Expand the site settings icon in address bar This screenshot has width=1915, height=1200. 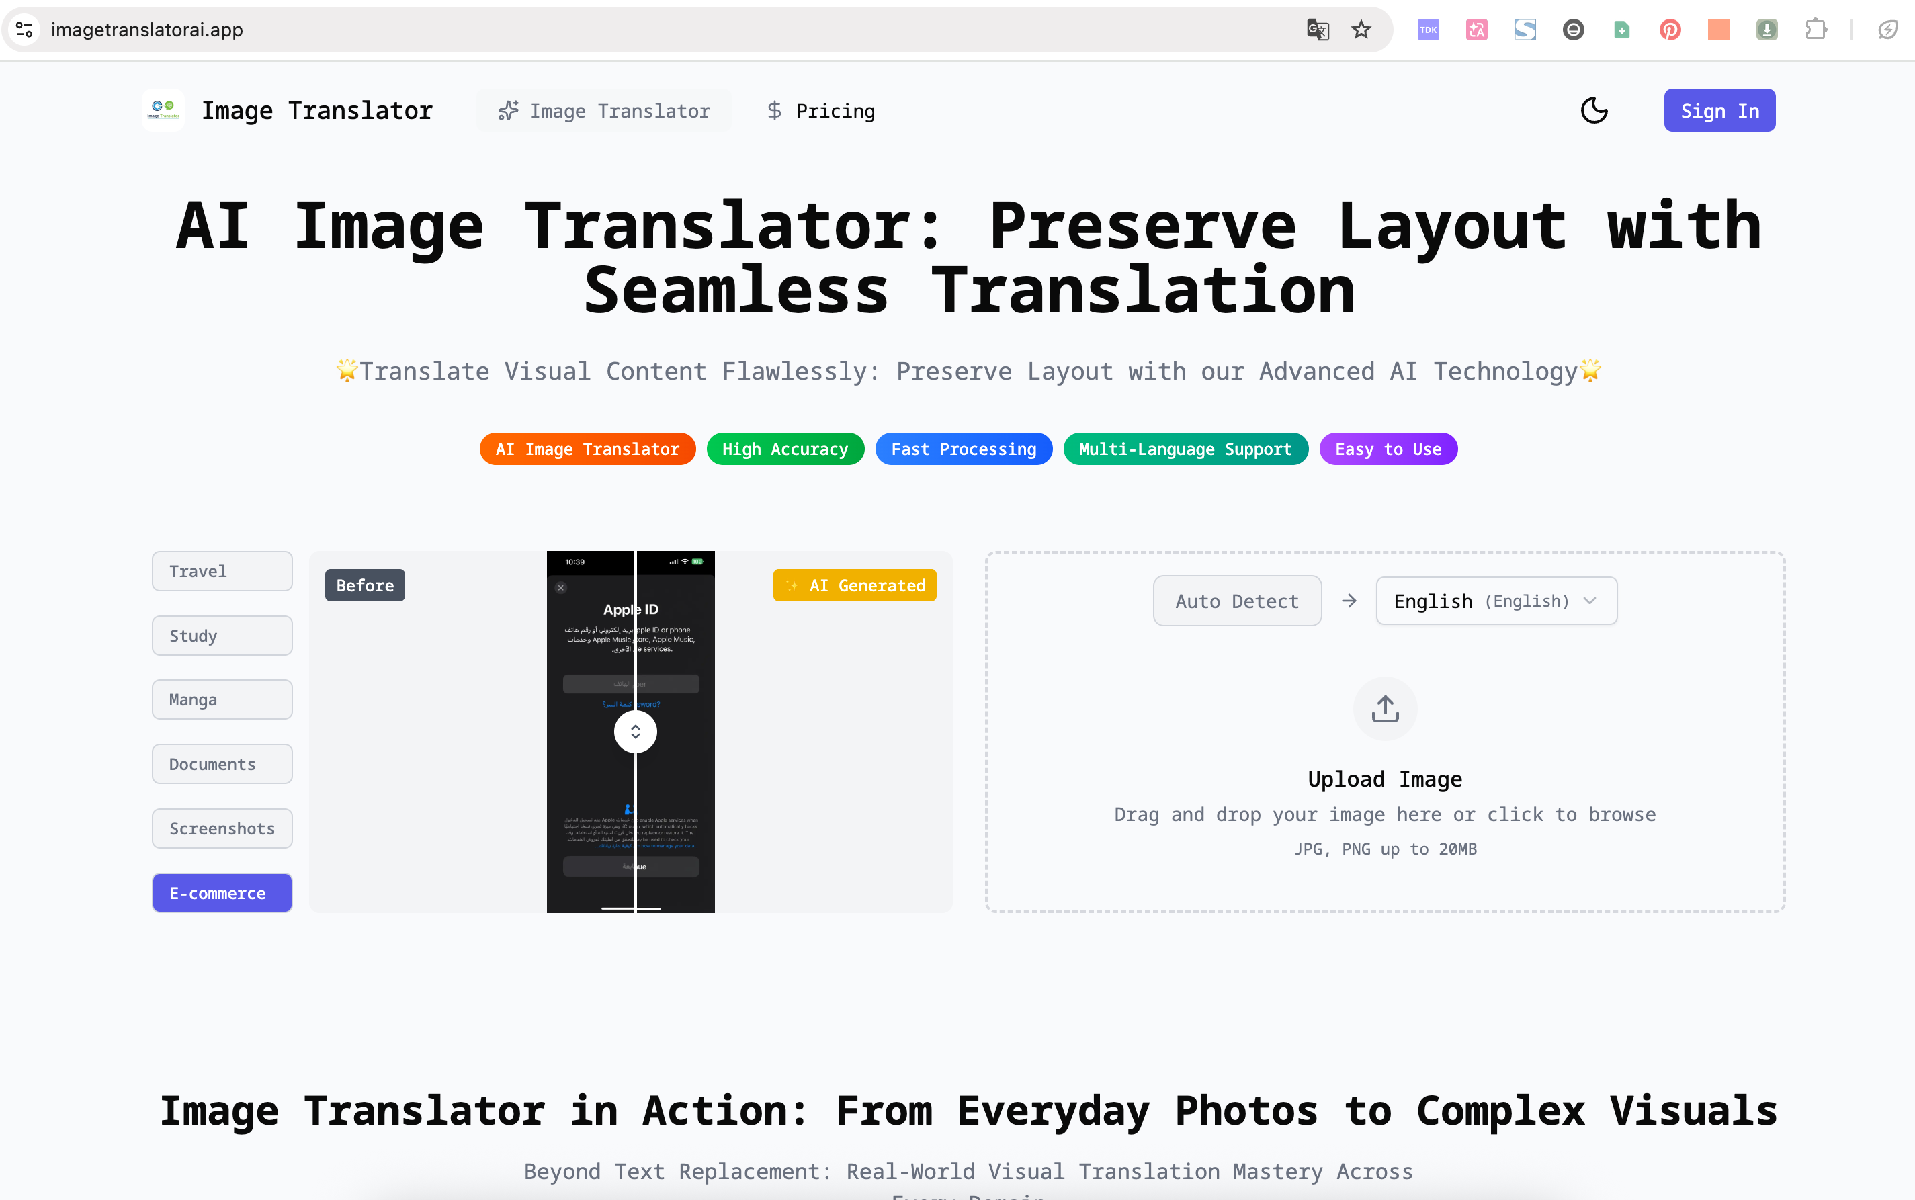[x=24, y=30]
